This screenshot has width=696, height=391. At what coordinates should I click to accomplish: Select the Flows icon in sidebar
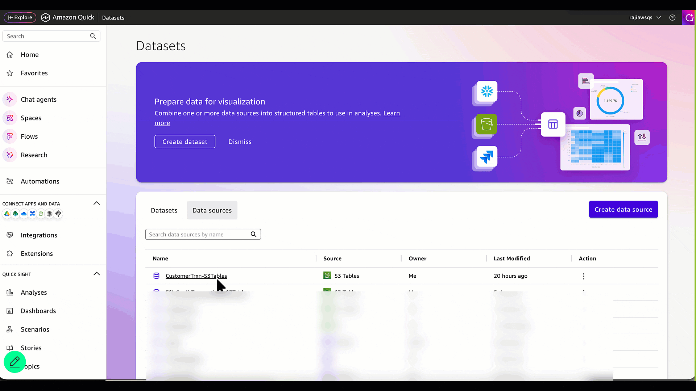(x=10, y=136)
